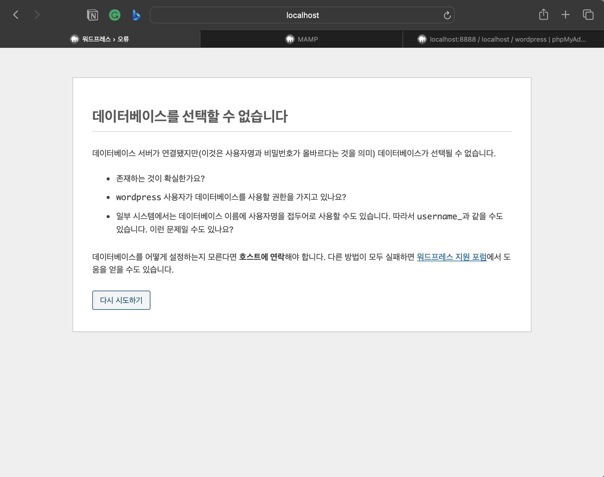604x477 pixels.
Task: Switch to the phpMyAdmin localhost:8888 tab
Action: tap(503, 39)
